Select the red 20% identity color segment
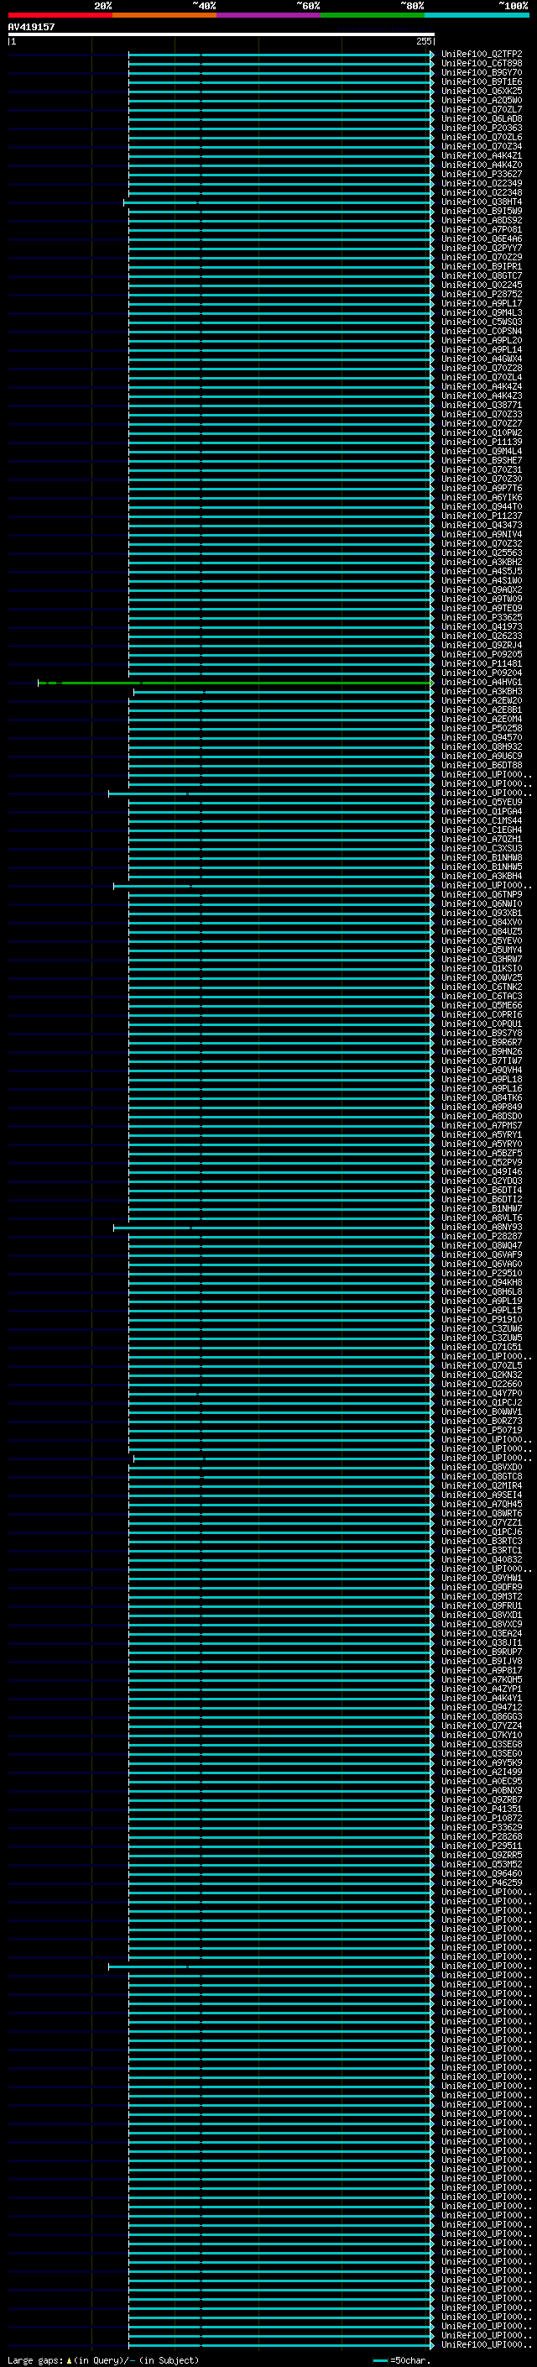 pyautogui.click(x=60, y=15)
